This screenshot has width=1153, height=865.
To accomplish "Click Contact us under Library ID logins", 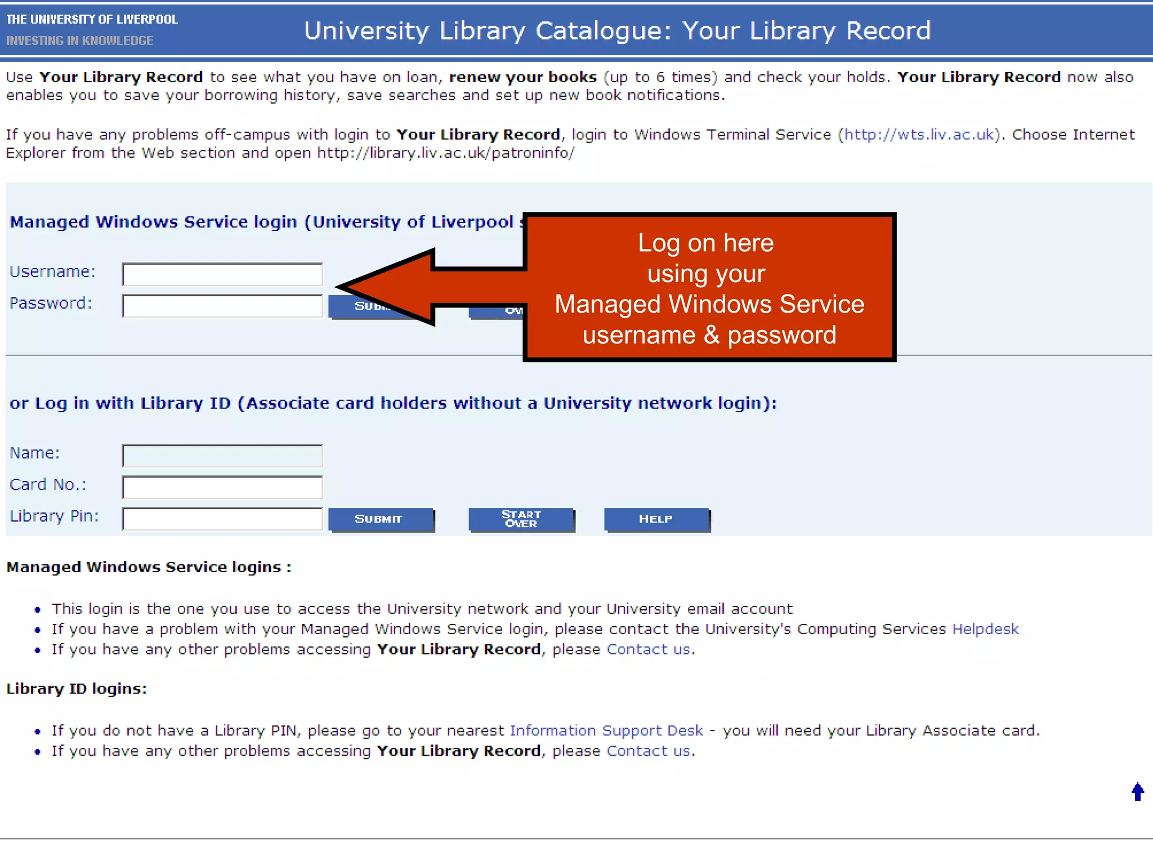I will click(x=649, y=751).
